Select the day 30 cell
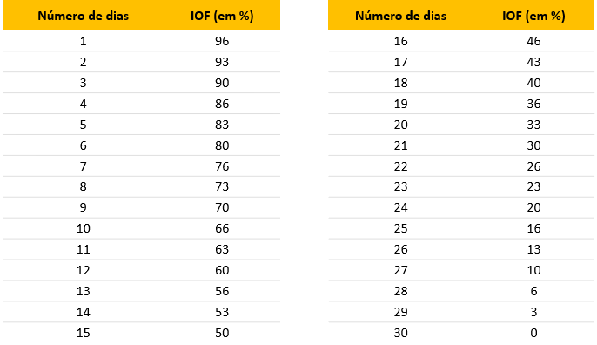Viewport: 597px width, 345px height. click(x=400, y=333)
